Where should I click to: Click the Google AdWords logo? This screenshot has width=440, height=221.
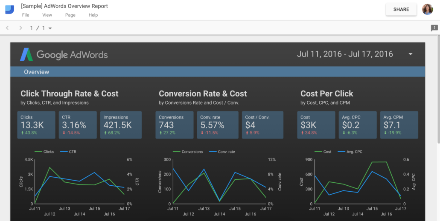(x=64, y=54)
